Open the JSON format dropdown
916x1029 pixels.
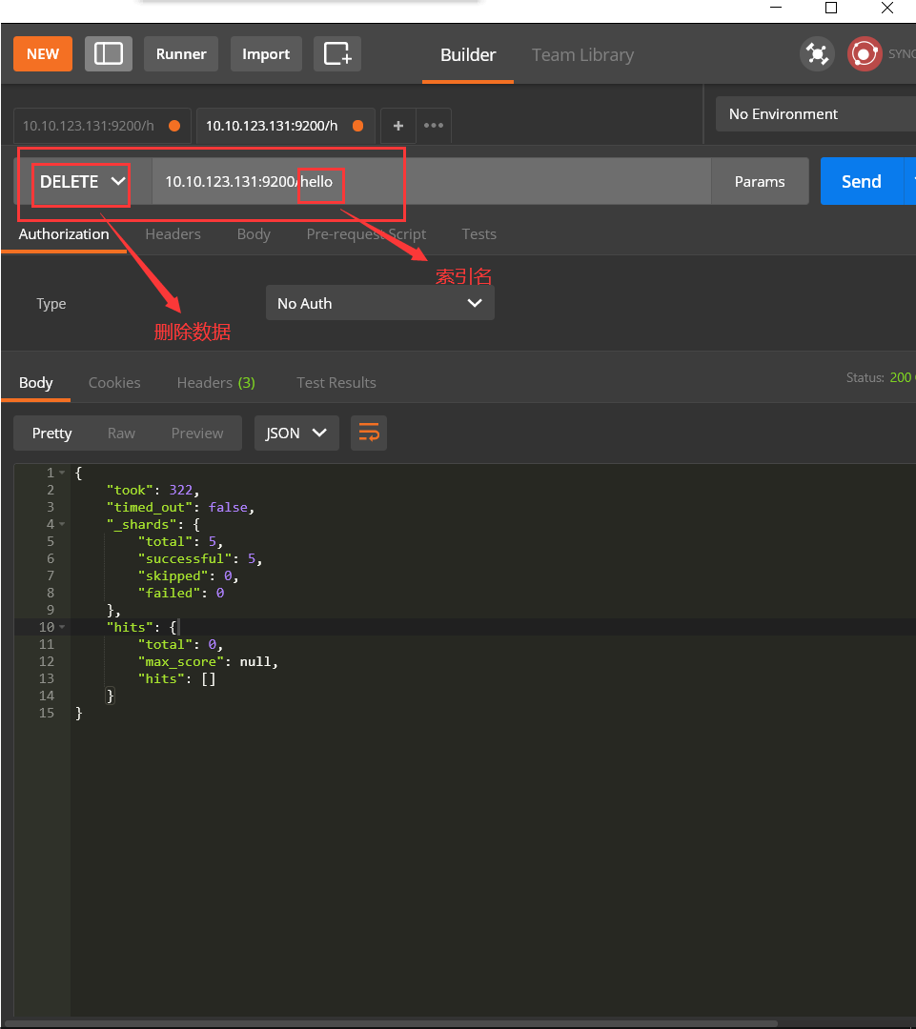(296, 434)
